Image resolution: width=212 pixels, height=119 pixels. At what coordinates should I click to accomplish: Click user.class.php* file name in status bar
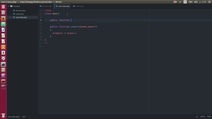tap(14, 117)
